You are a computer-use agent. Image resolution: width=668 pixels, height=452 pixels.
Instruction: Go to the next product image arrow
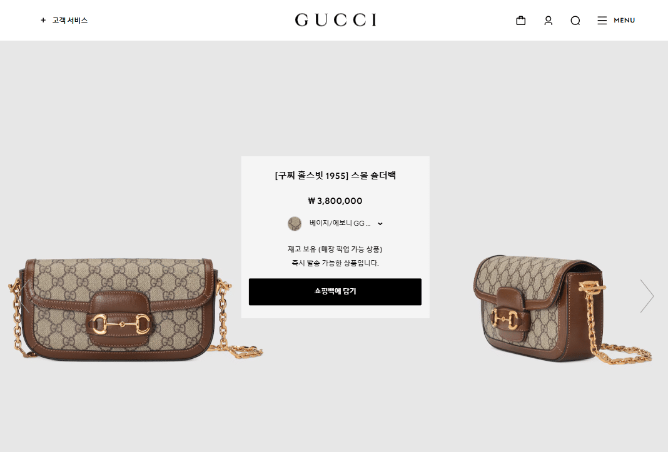point(647,296)
